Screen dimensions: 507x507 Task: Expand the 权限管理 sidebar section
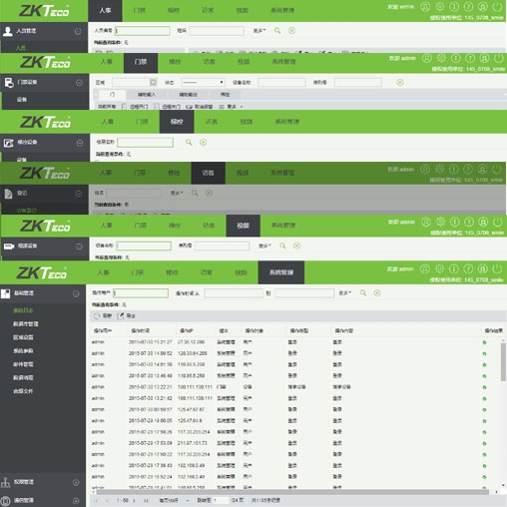click(76, 482)
